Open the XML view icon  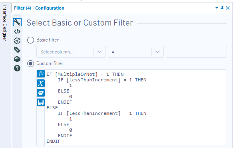(x=17, y=32)
